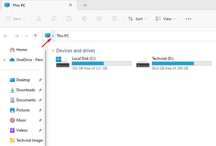Image resolution: width=216 pixels, height=146 pixels.
Task: Click the This PC tab icon
Action: pos(7,5)
